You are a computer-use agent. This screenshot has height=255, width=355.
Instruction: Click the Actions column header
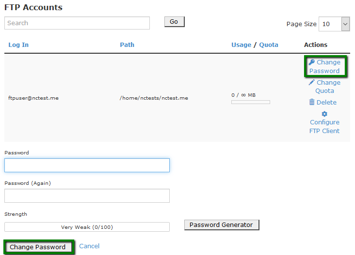316,45
